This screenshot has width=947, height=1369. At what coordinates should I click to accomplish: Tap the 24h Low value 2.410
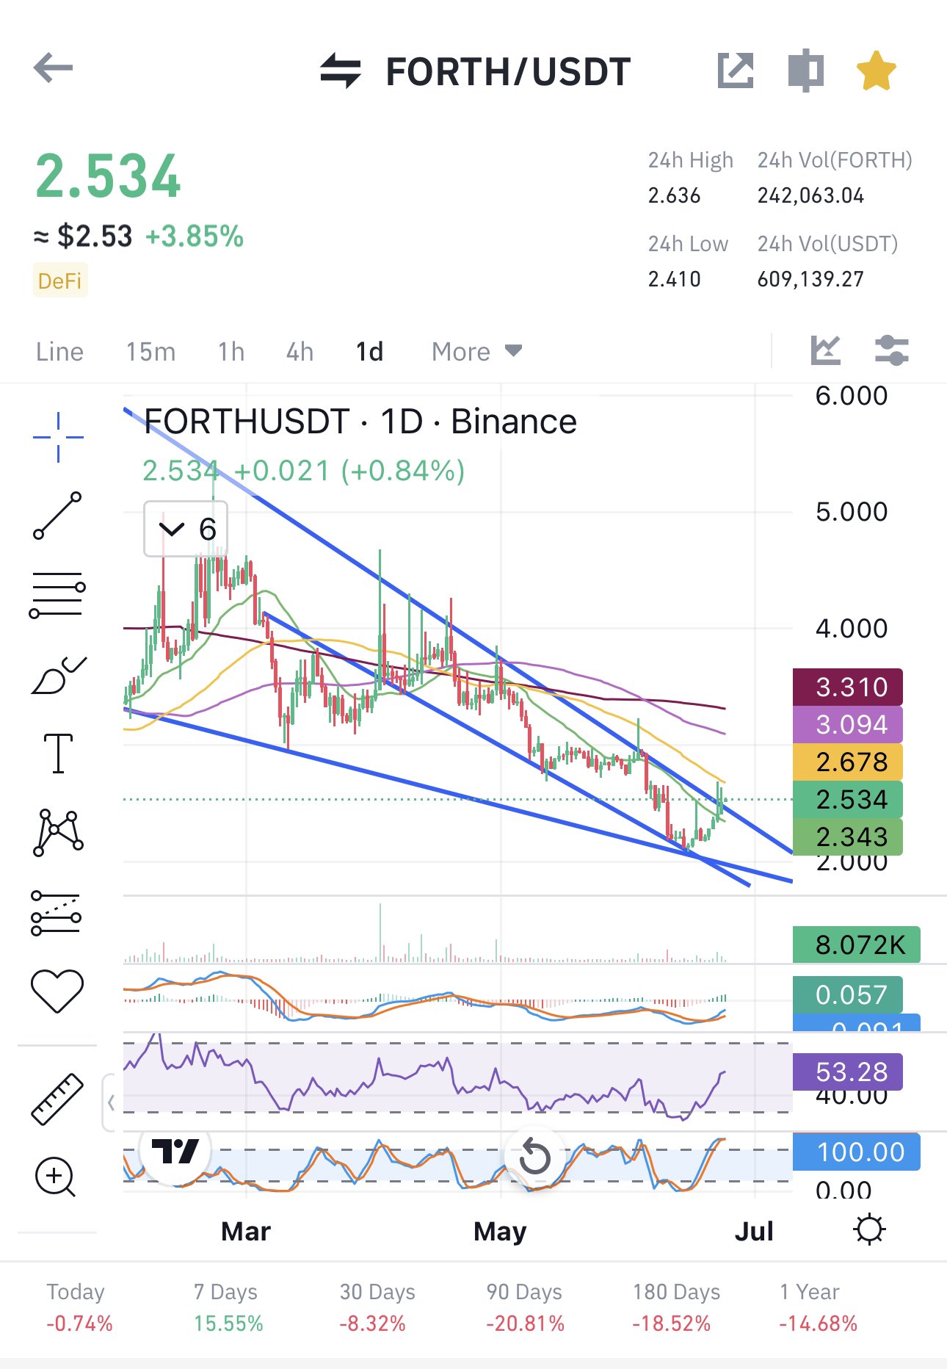(x=674, y=279)
